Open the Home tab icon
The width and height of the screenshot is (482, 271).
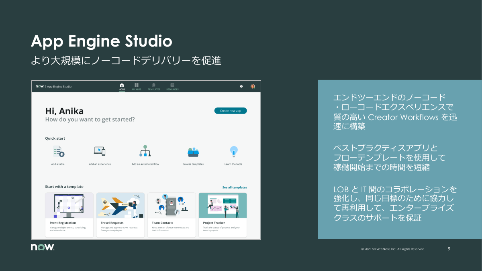pyautogui.click(x=122, y=85)
